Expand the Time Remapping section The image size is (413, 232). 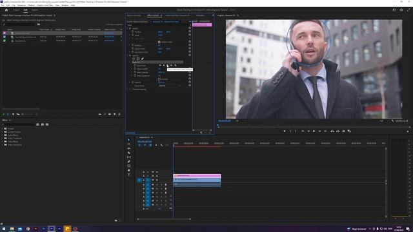pos(128,89)
